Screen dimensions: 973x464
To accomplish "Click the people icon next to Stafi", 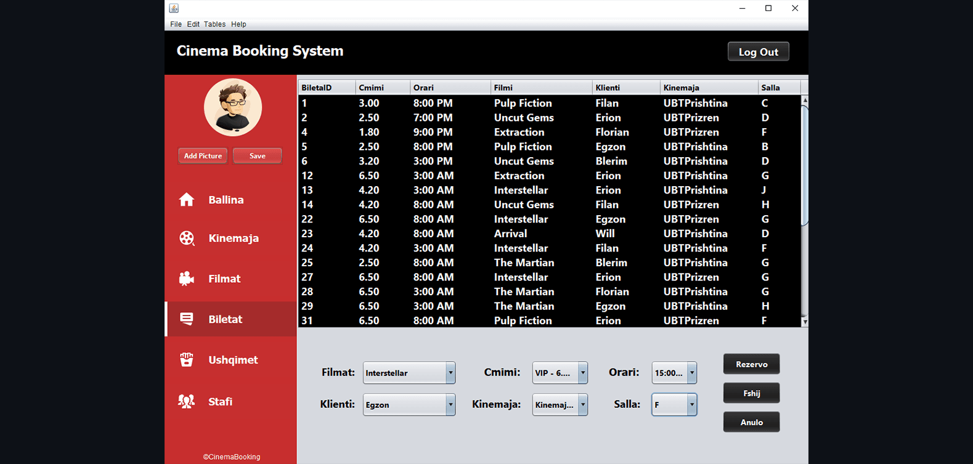I will [x=187, y=401].
